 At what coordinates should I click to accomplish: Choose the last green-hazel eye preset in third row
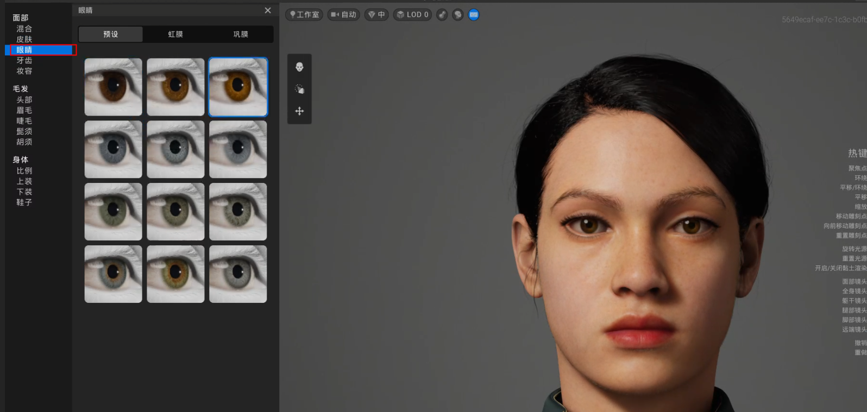coord(238,212)
